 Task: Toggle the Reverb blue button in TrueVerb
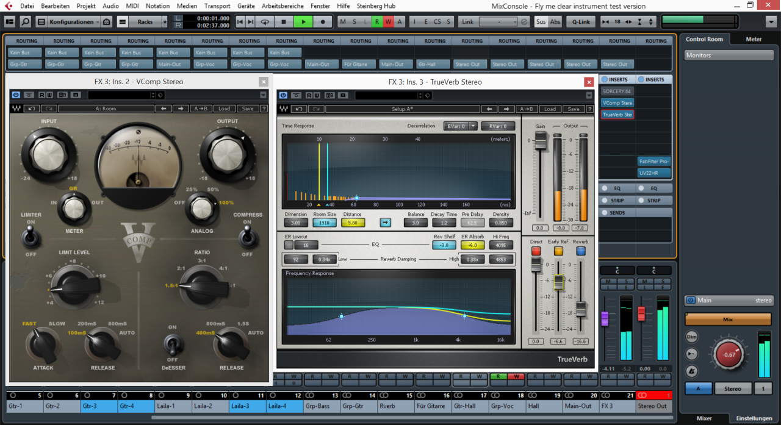581,251
